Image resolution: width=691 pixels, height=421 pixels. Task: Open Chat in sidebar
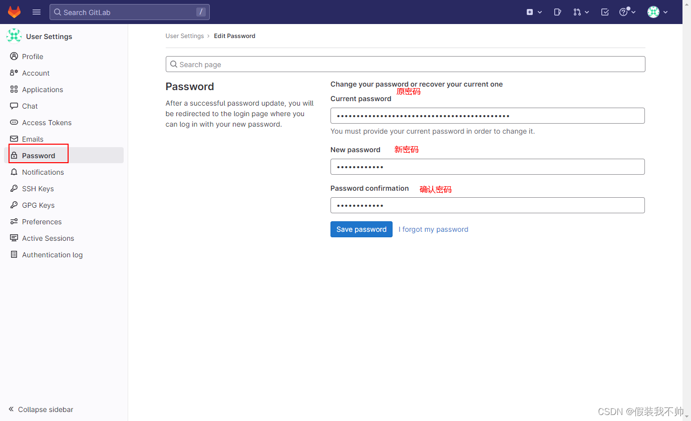(x=64, y=106)
